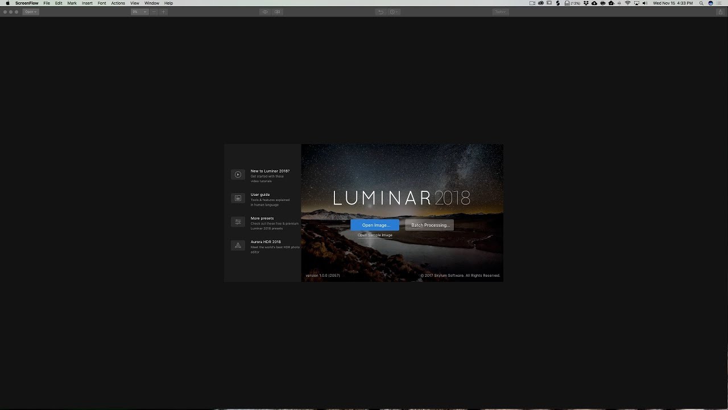
Task: Click the Aurora HDR 2018 triangle icon
Action: (x=238, y=245)
